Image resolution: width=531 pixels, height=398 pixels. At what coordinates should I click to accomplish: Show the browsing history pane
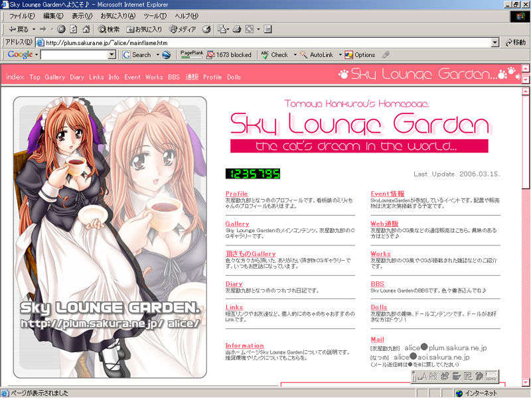pyautogui.click(x=206, y=29)
